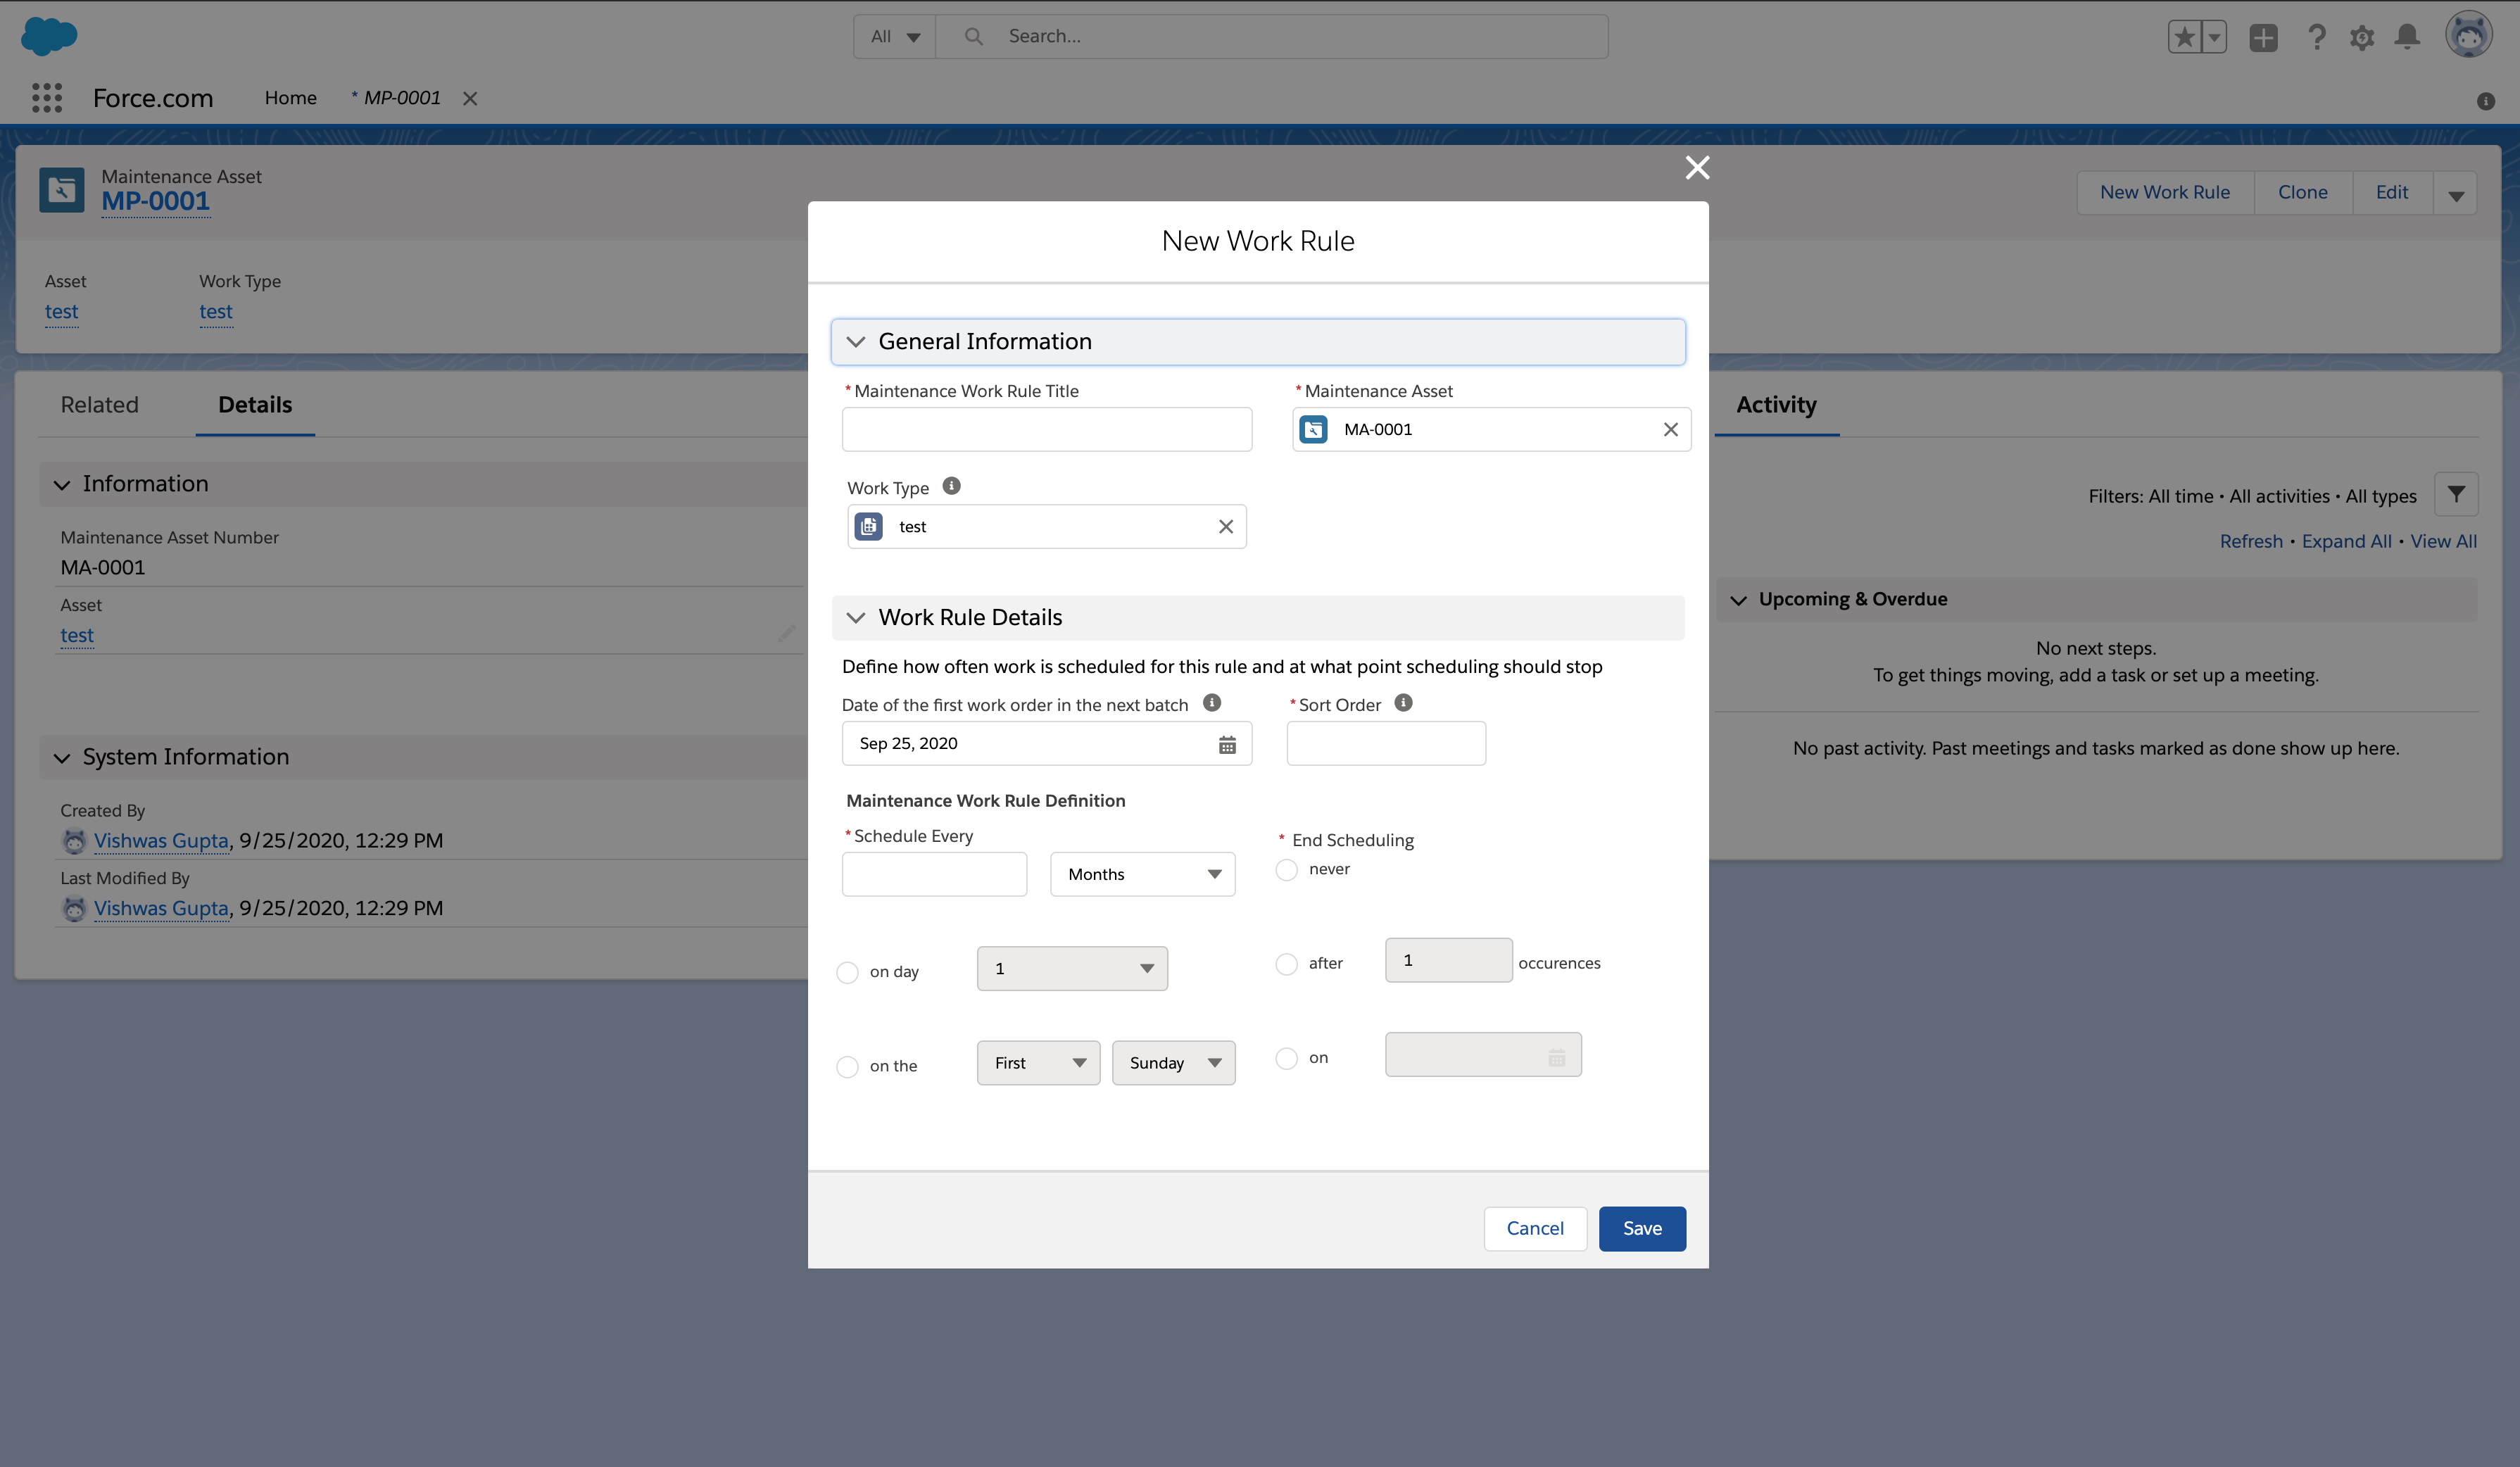Collapse the General Information section

tap(856, 341)
